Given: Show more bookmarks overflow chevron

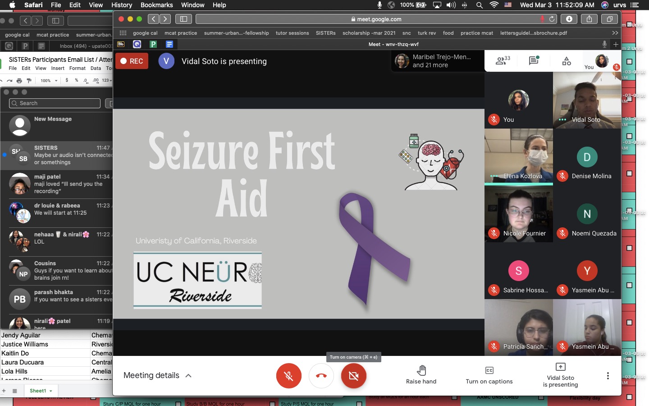Looking at the screenshot, I should pyautogui.click(x=615, y=33).
